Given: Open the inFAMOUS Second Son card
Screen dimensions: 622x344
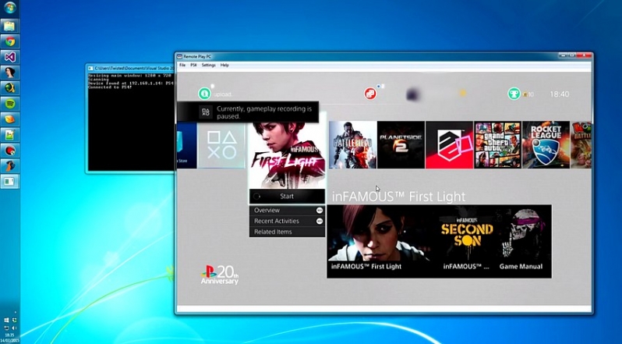Looking at the screenshot, I should (x=466, y=241).
